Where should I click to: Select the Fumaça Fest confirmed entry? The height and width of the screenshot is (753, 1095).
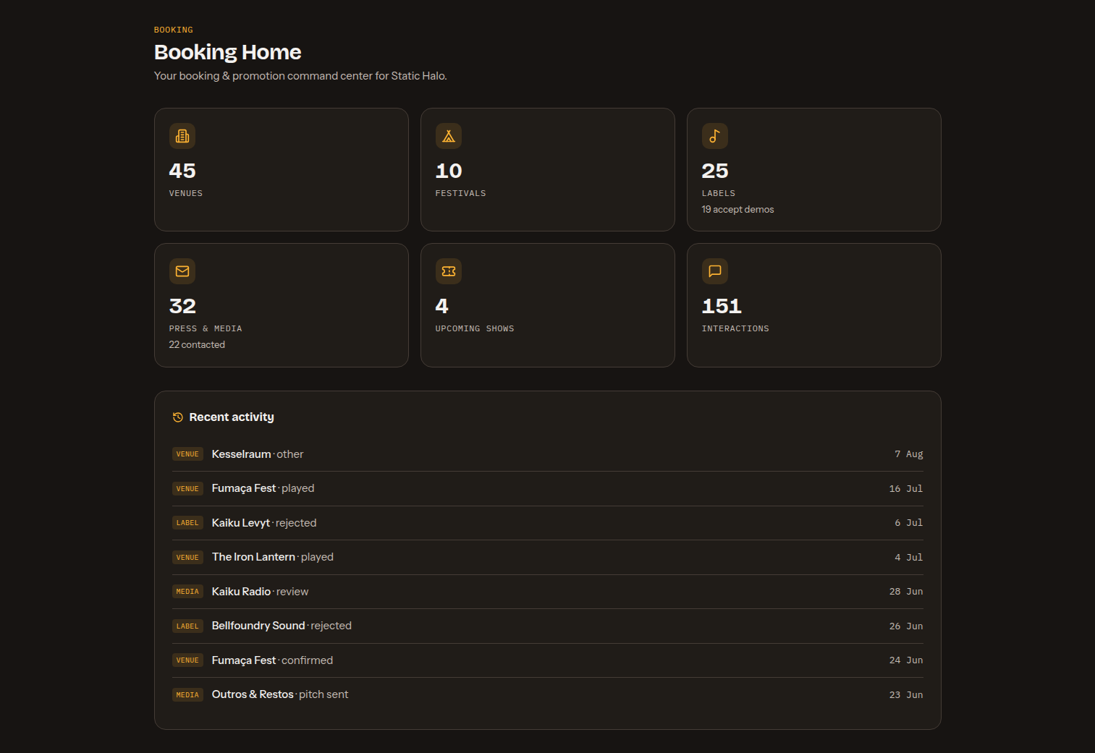coord(548,660)
